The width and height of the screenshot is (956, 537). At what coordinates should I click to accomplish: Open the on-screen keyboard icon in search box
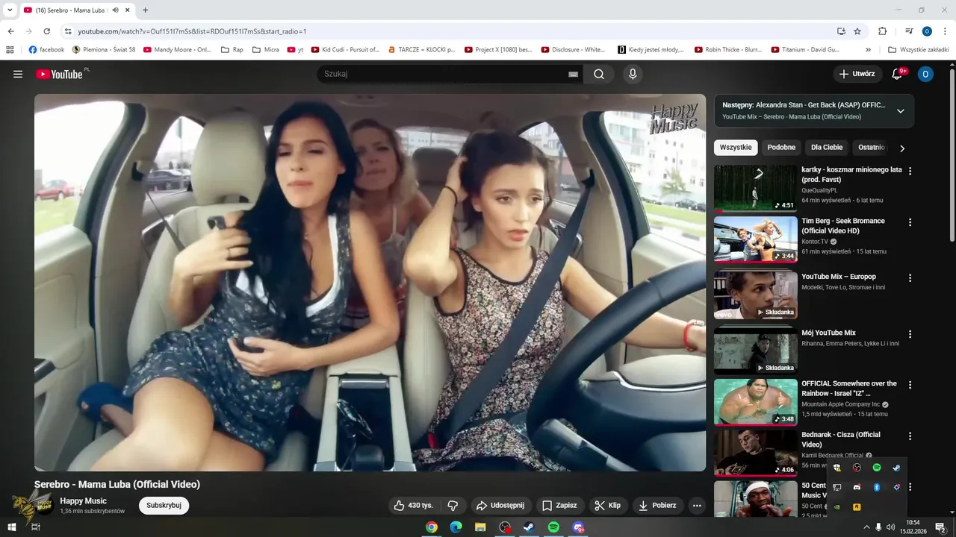click(573, 74)
